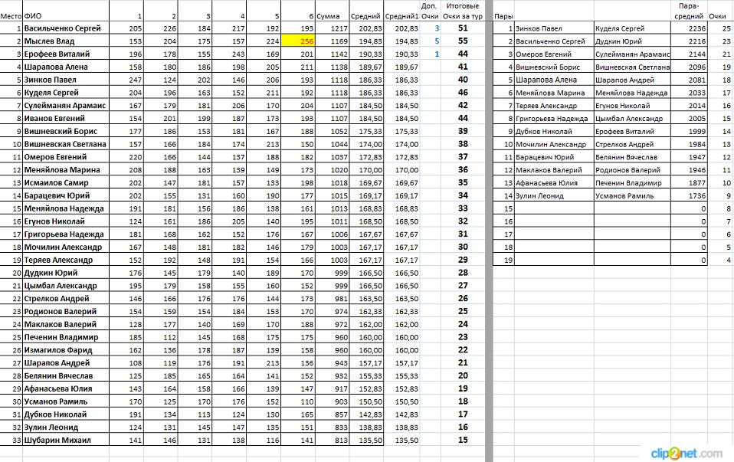Click the Итоговые Очки за тур header

462,11
